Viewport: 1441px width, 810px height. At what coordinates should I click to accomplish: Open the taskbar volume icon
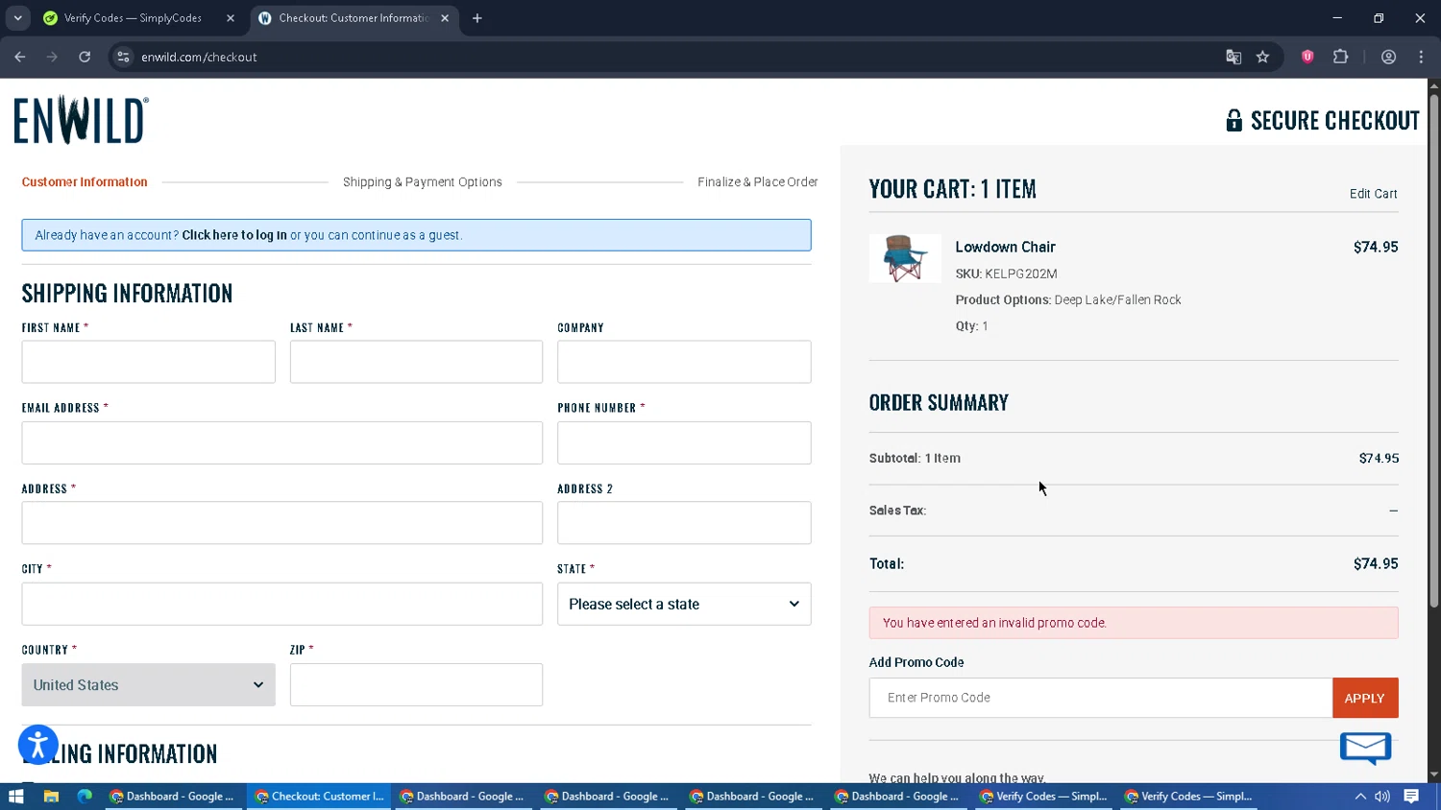(x=1382, y=797)
